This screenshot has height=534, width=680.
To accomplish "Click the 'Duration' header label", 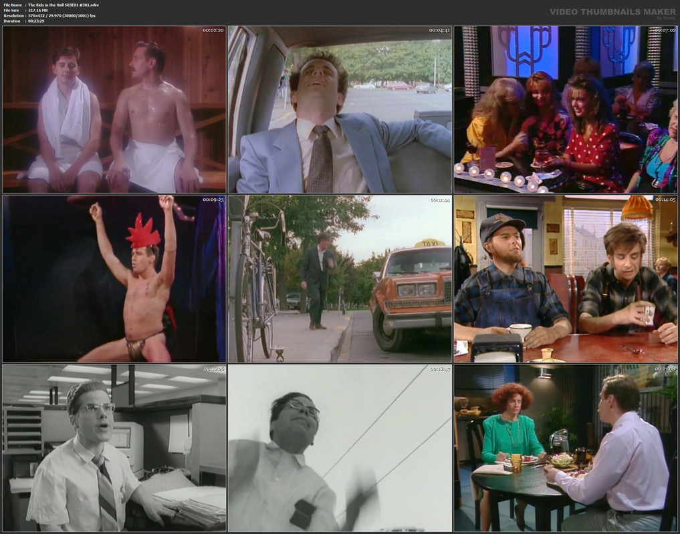I will tap(12, 21).
